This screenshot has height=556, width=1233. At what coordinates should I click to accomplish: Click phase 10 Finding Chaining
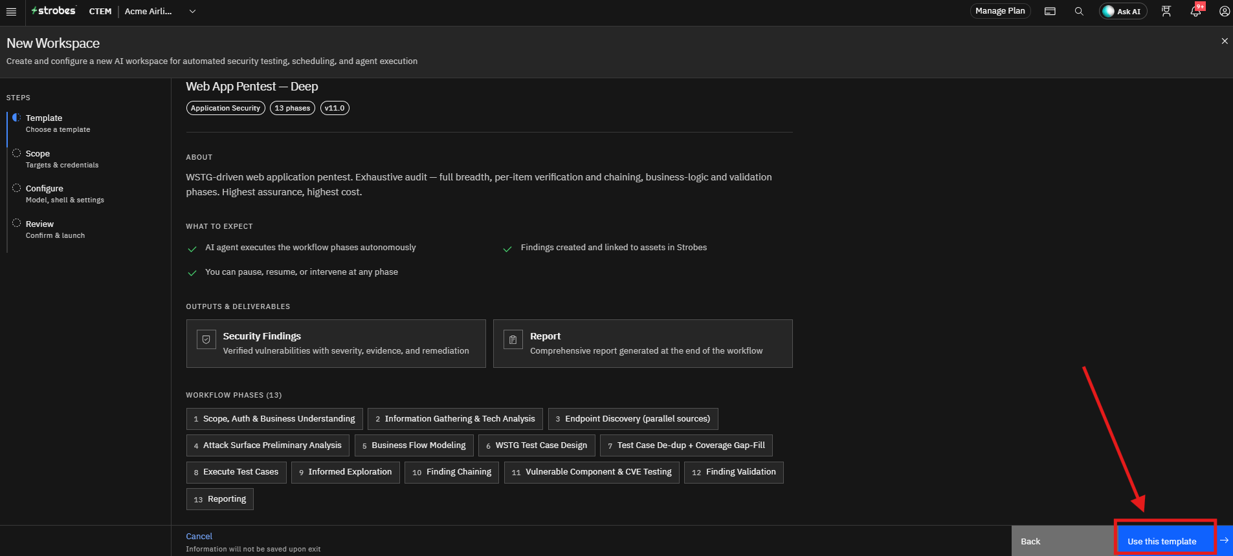click(x=452, y=472)
